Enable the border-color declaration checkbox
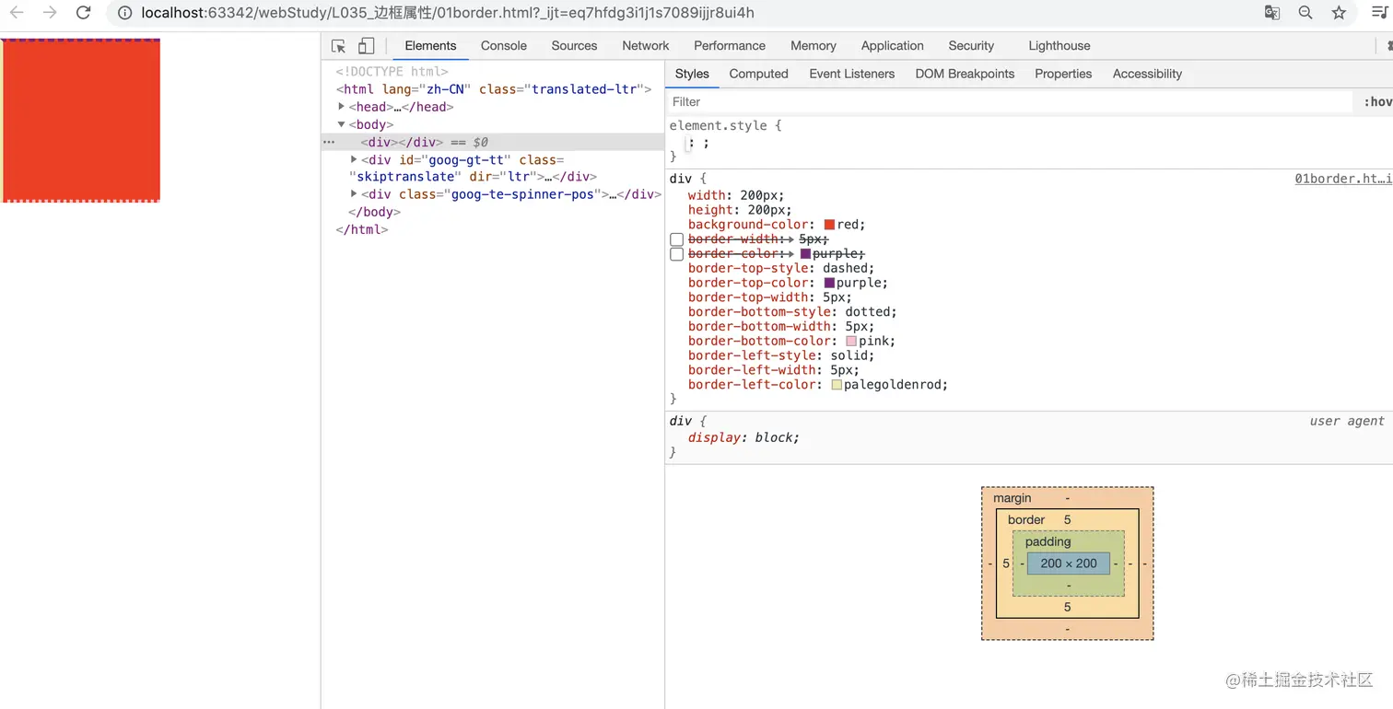 coord(677,254)
